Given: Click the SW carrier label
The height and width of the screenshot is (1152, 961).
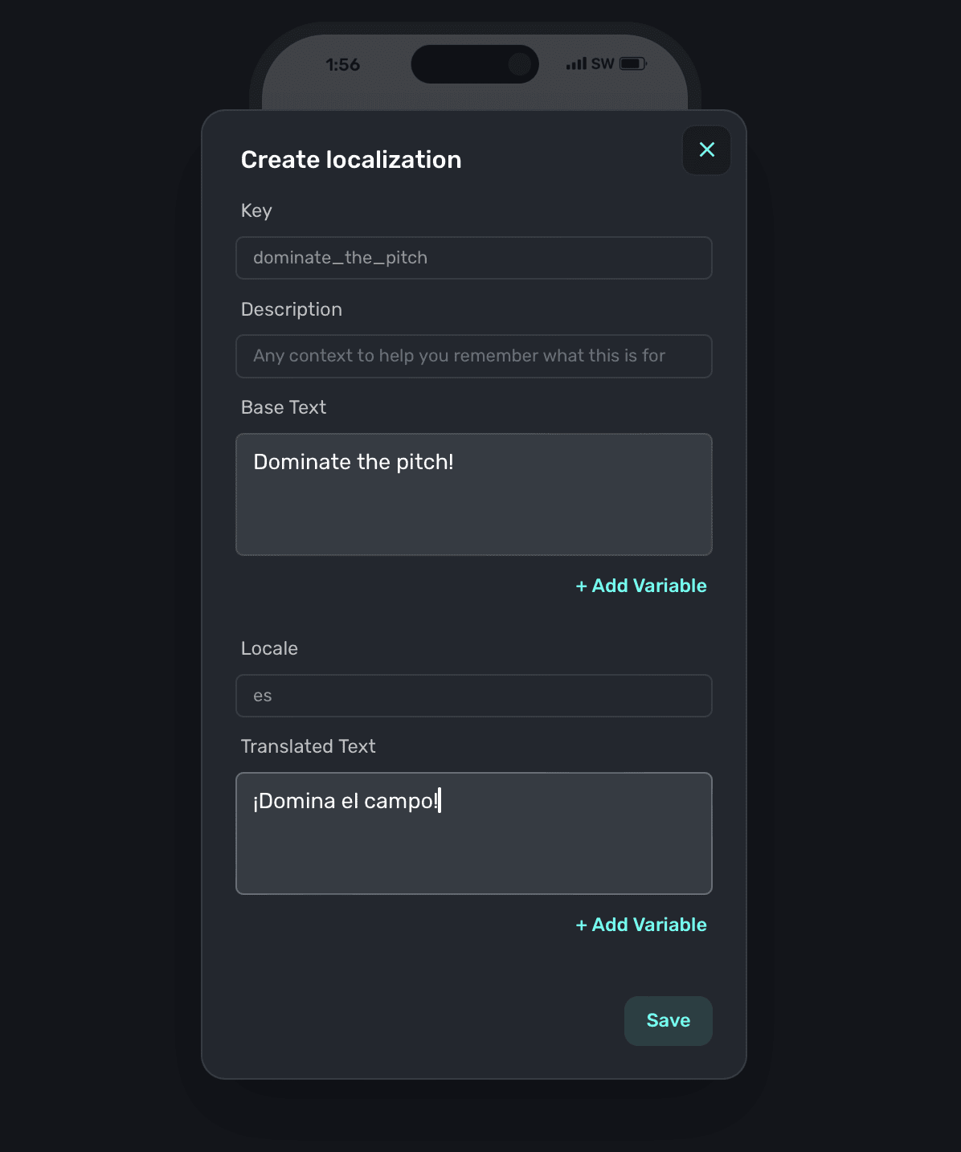Looking at the screenshot, I should click(x=603, y=63).
